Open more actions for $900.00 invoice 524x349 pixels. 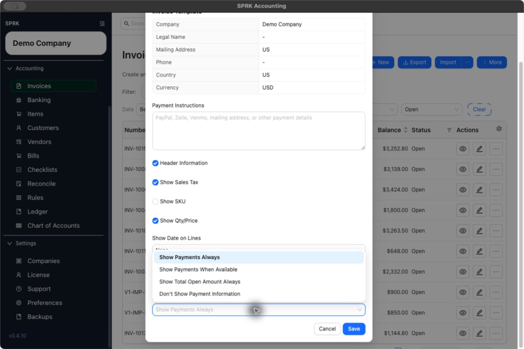496,292
